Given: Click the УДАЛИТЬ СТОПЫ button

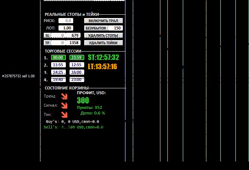Looking at the screenshot, I should pyautogui.click(x=103, y=35).
